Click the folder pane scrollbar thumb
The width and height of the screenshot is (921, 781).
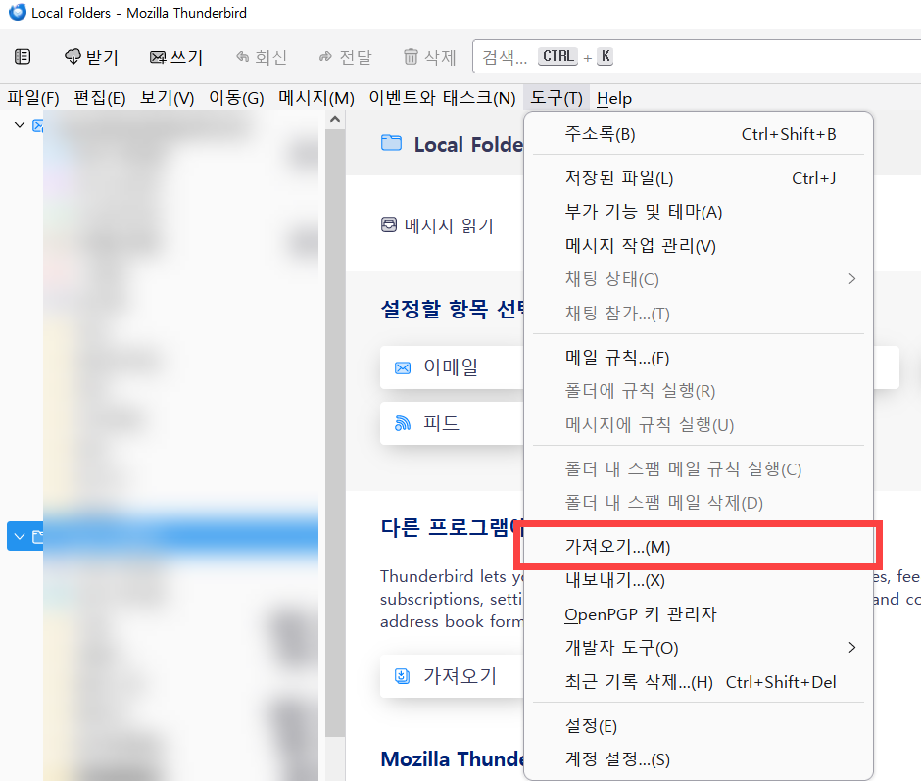coord(335,433)
